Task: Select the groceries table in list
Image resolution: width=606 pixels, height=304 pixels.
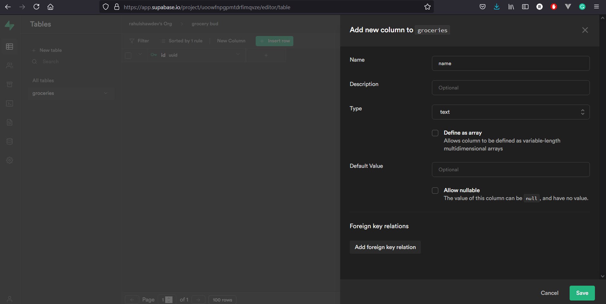Action: (x=71, y=93)
